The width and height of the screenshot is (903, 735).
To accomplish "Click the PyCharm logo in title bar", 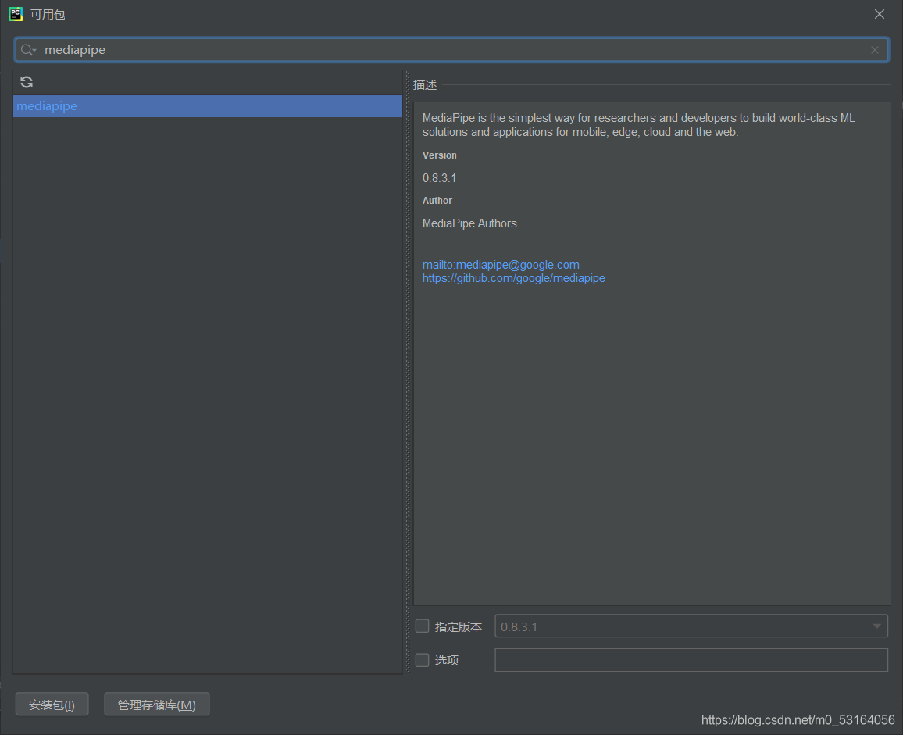I will tap(16, 14).
